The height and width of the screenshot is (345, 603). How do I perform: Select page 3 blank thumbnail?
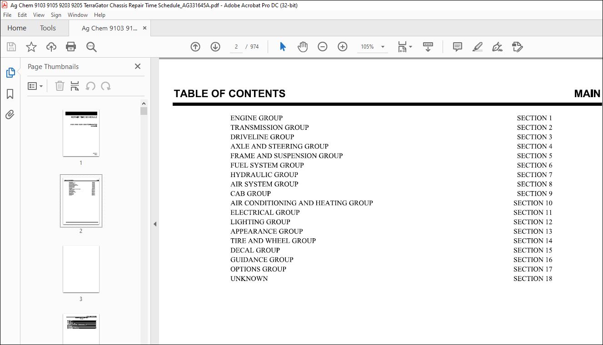[81, 269]
